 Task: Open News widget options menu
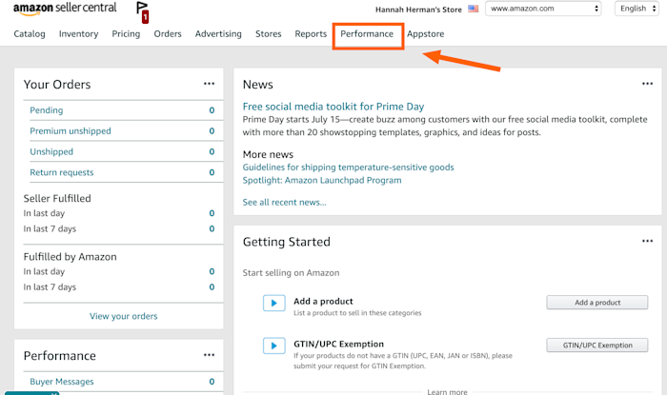tap(647, 84)
